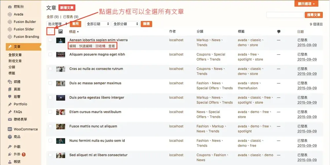The width and height of the screenshot is (330, 165).
Task: Open 分類 sidebar submenu item
Action: (12, 67)
